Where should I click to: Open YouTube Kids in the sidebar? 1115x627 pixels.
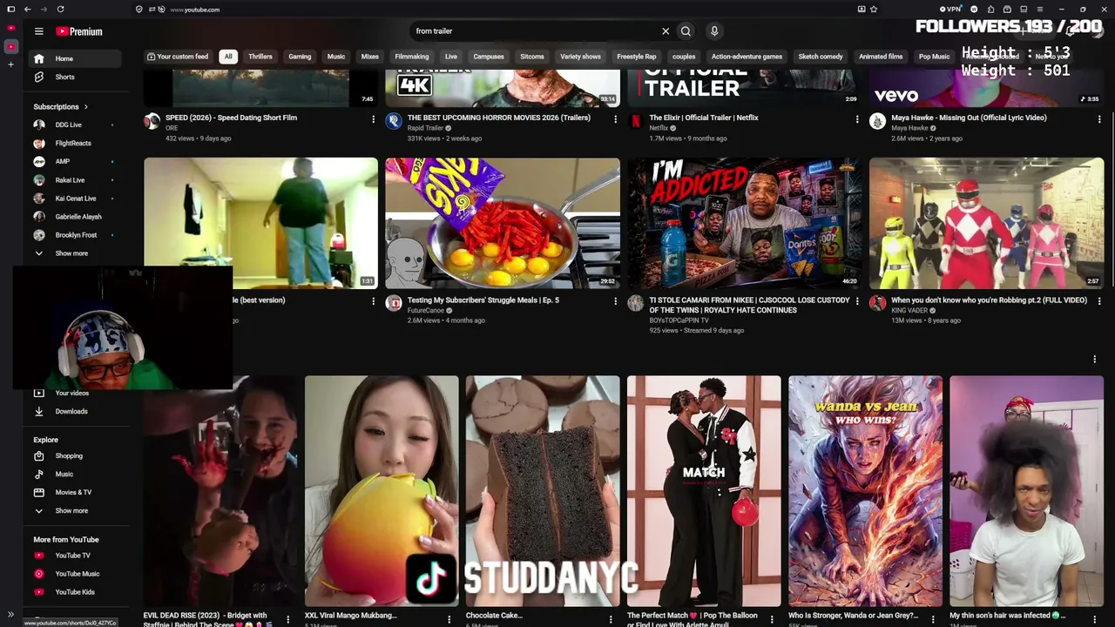(76, 592)
